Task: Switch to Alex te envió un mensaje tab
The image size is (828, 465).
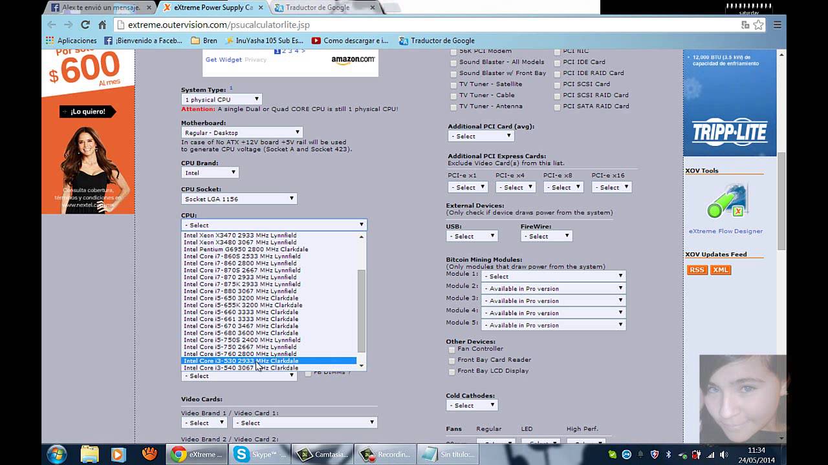Action: 101,8
